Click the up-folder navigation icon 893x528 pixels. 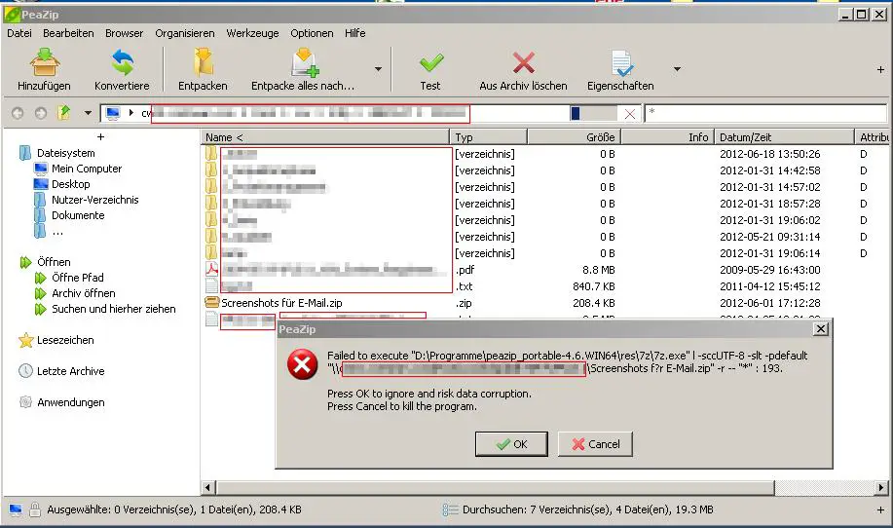pyautogui.click(x=64, y=113)
